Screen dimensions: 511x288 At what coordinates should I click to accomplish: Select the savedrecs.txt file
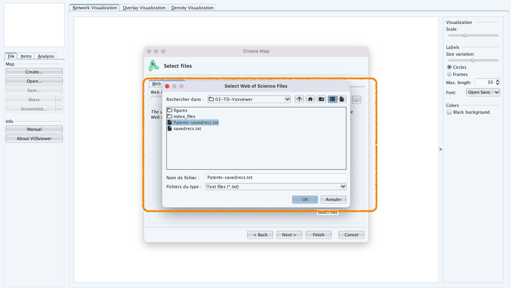click(187, 129)
